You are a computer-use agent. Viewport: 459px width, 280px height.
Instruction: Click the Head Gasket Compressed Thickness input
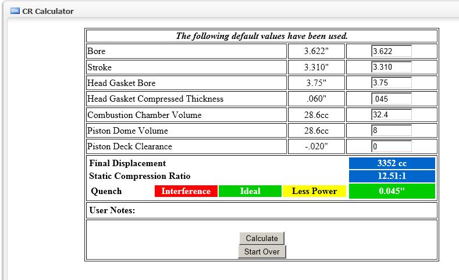[391, 99]
